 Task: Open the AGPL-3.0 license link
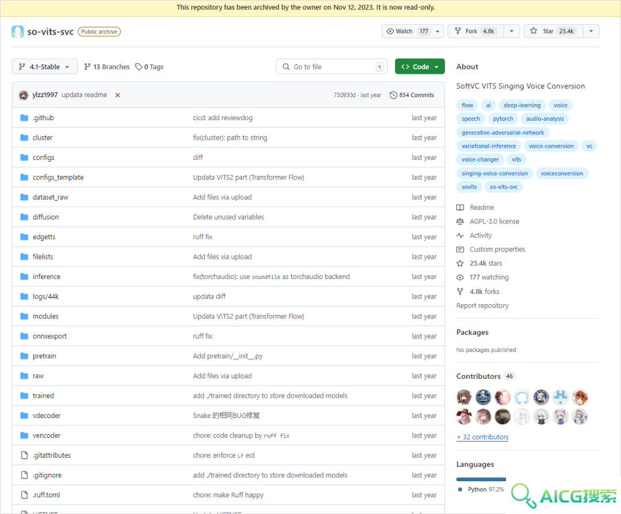(x=494, y=221)
